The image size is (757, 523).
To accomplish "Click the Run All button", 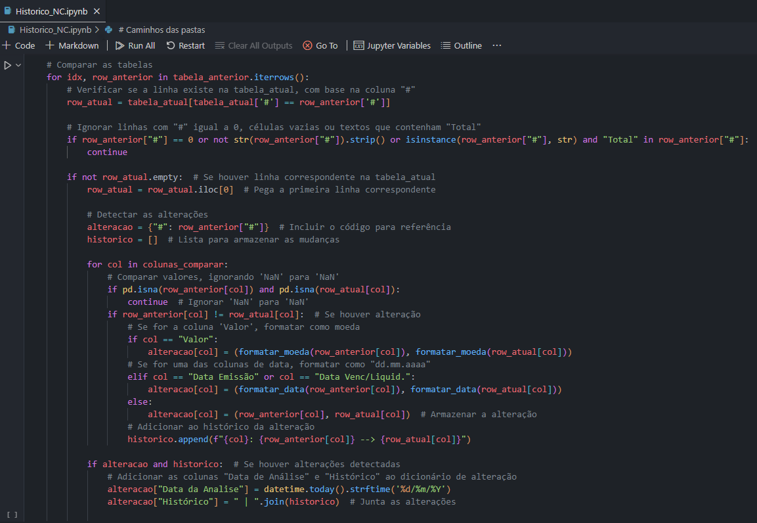I will click(x=135, y=45).
